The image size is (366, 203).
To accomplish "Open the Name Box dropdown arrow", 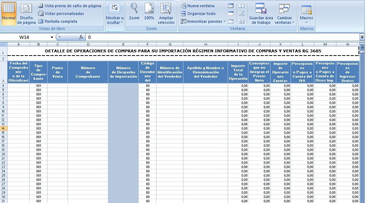I will (x=52, y=37).
